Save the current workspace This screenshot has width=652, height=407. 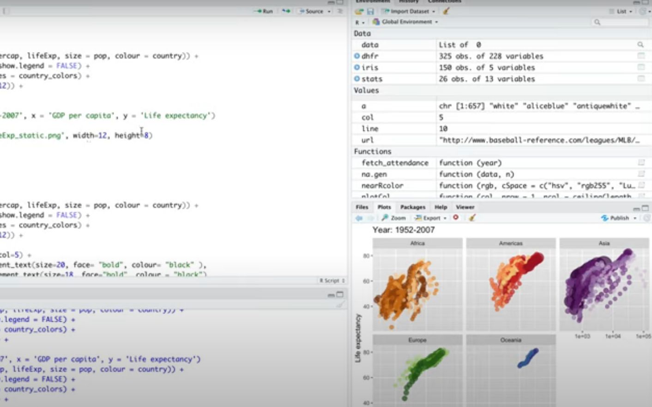[370, 11]
